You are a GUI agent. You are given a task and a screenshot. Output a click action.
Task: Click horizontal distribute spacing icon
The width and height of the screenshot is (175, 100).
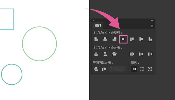104,69
